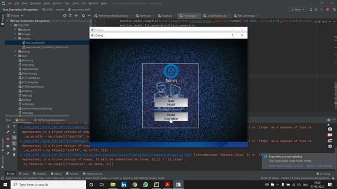
Task: Open the Refactor menu
Action: tap(57, 4)
